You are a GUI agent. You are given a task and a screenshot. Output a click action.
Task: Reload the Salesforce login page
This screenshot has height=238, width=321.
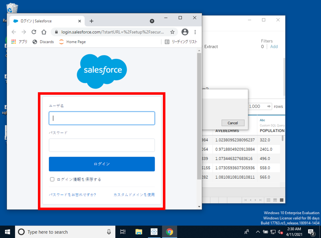[34, 32]
